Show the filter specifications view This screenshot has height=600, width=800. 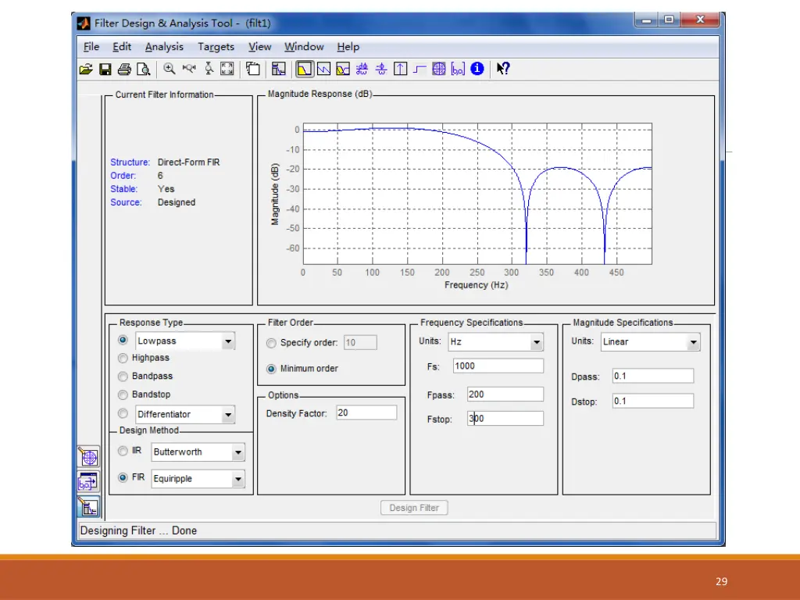[279, 69]
